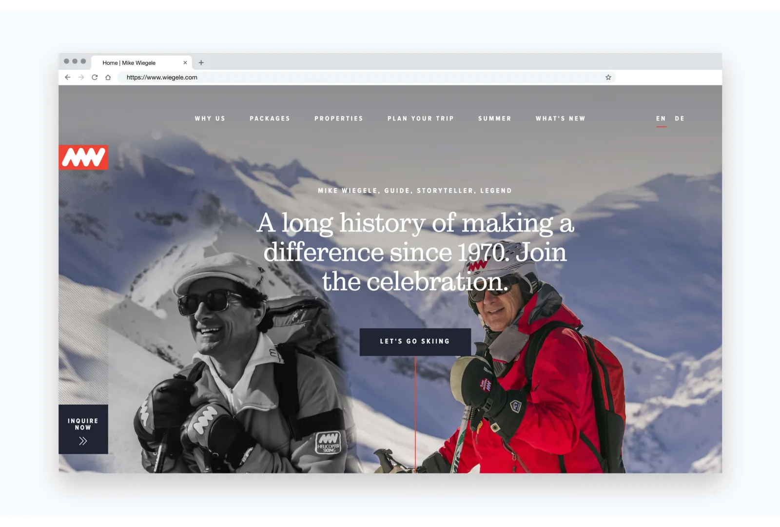Screen dimensions: 780x527
Task: Open a new tab with plus icon
Action: coord(201,62)
